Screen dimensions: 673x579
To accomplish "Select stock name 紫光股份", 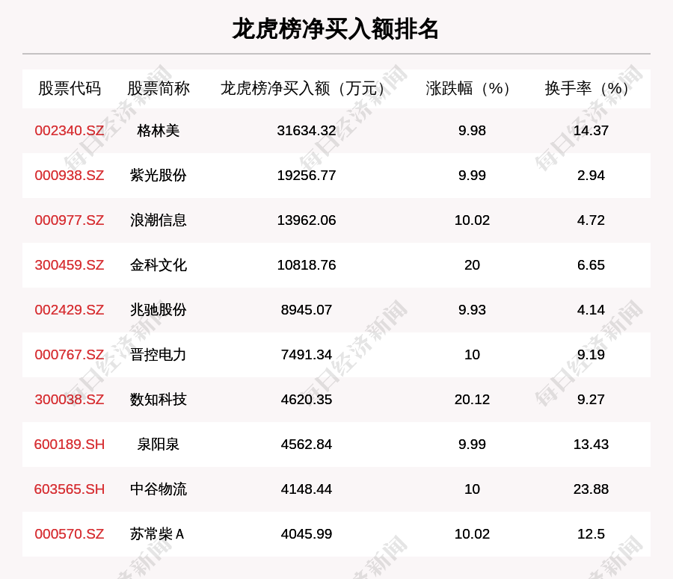I will pyautogui.click(x=159, y=176).
